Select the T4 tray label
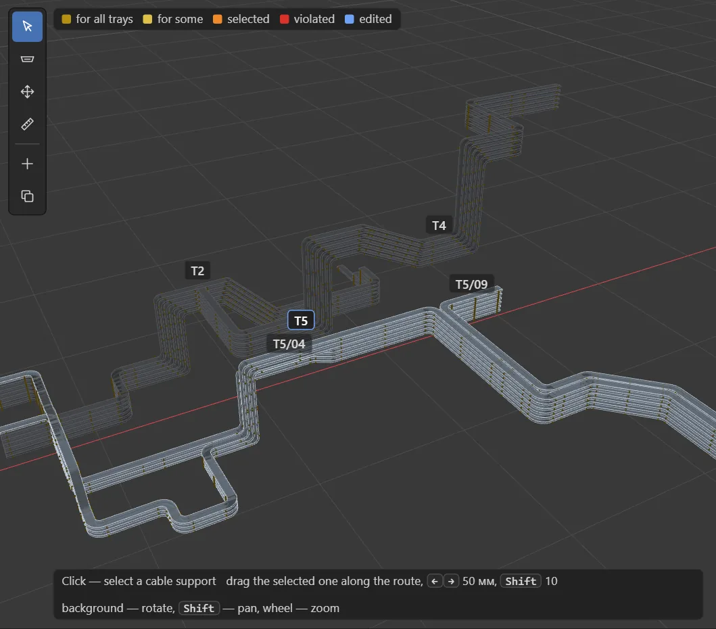 [439, 226]
